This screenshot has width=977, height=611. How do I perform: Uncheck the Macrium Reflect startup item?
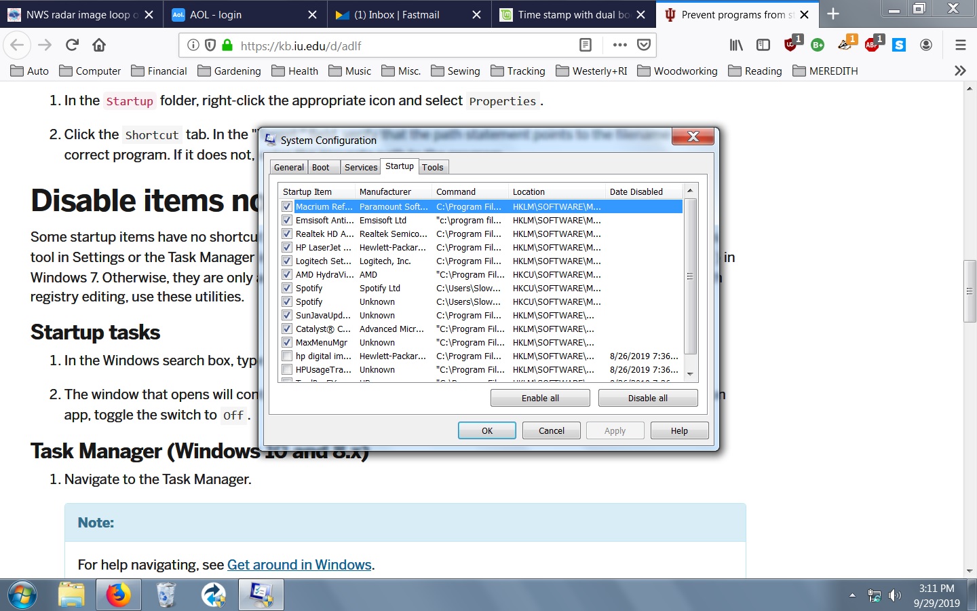287,206
